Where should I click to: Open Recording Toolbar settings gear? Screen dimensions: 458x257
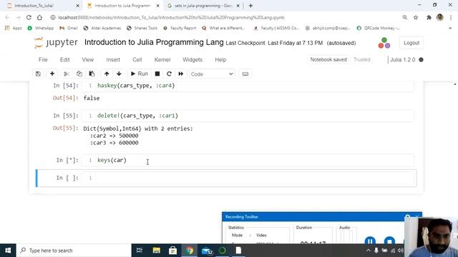coord(407,216)
